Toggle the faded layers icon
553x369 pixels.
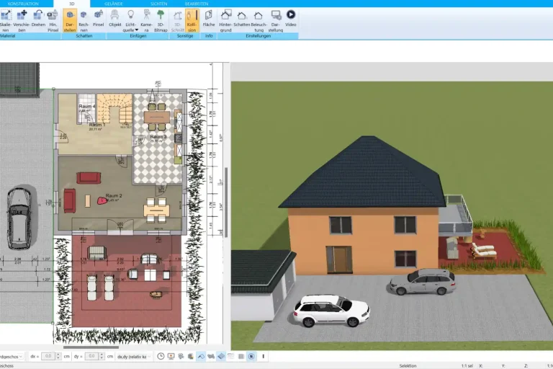pyautogui.click(x=231, y=356)
